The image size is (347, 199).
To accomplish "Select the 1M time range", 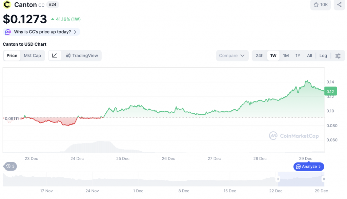I will tap(286, 56).
